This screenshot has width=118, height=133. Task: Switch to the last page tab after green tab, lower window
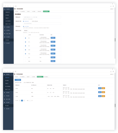pos(46,77)
